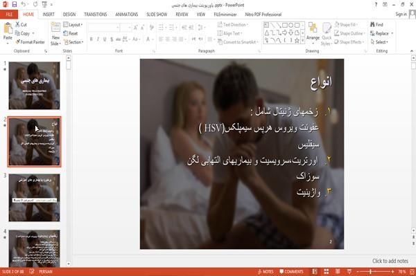Select the Format Painter tool
The height and width of the screenshot is (276, 416).
30,42
